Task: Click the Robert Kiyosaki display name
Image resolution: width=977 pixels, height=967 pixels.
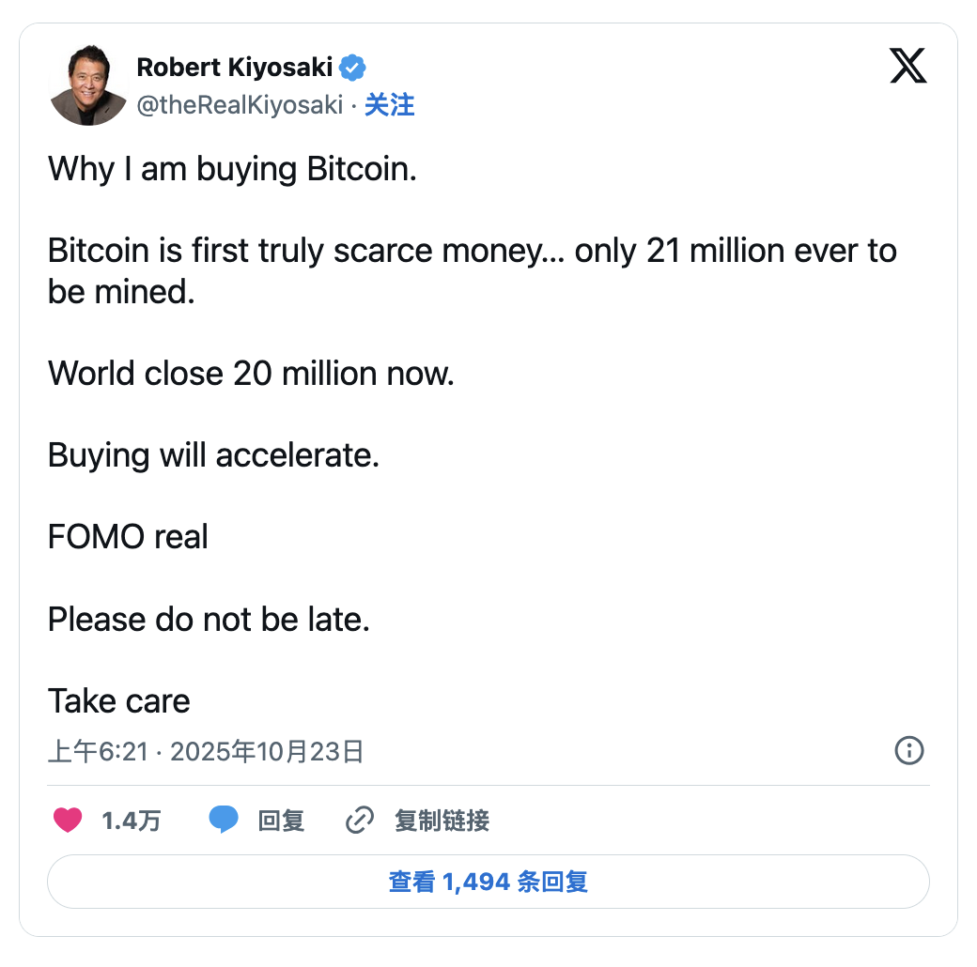Action: coord(235,68)
